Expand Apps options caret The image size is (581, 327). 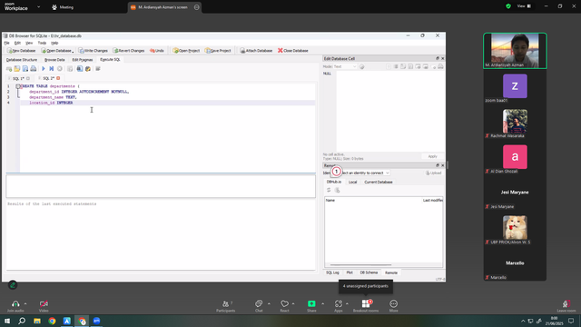347,303
